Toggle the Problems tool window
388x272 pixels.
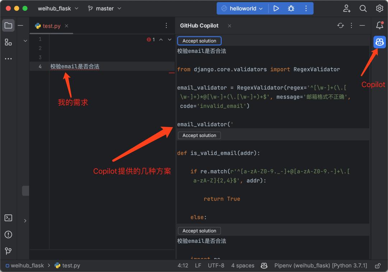click(8, 234)
